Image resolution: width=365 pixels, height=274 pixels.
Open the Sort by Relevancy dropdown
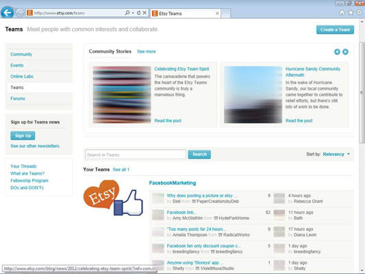336,154
